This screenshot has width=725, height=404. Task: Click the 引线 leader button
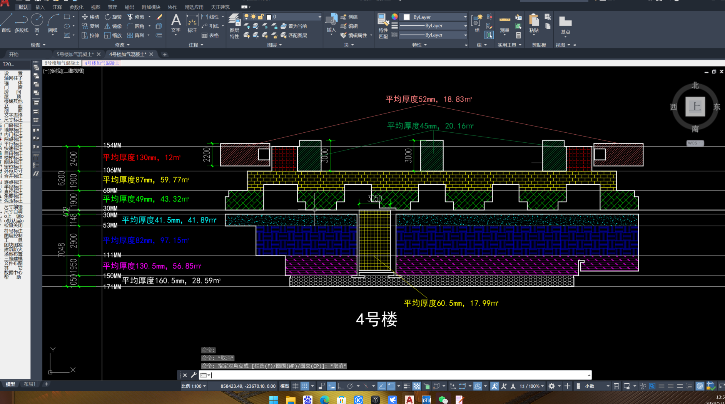(210, 26)
